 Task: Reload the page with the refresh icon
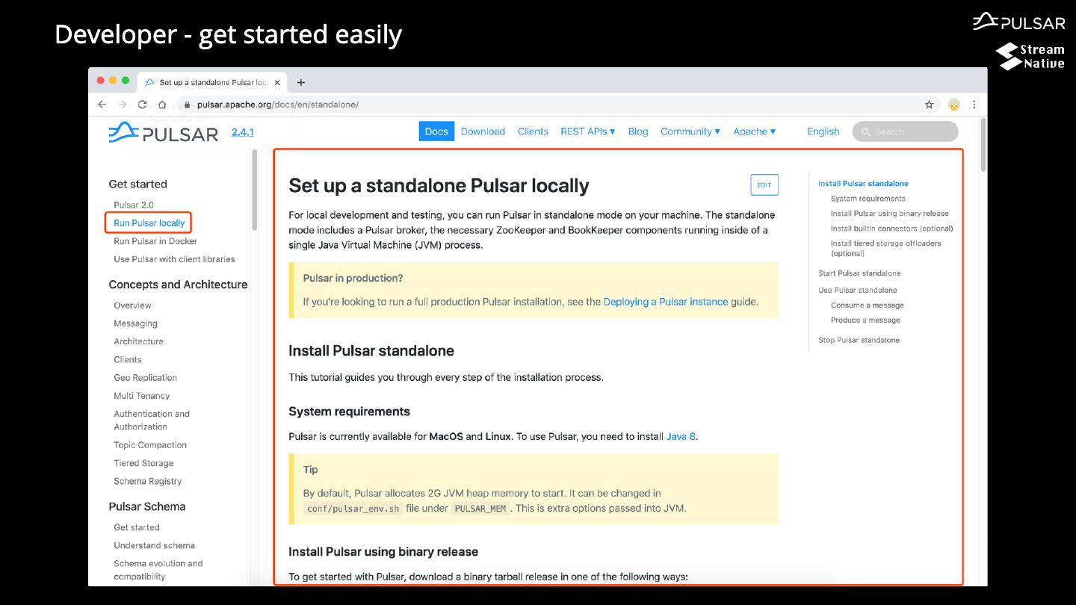pyautogui.click(x=142, y=105)
